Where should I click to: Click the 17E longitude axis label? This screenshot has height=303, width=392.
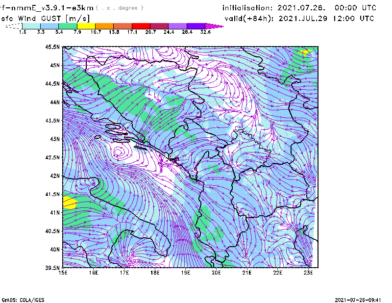124,273
